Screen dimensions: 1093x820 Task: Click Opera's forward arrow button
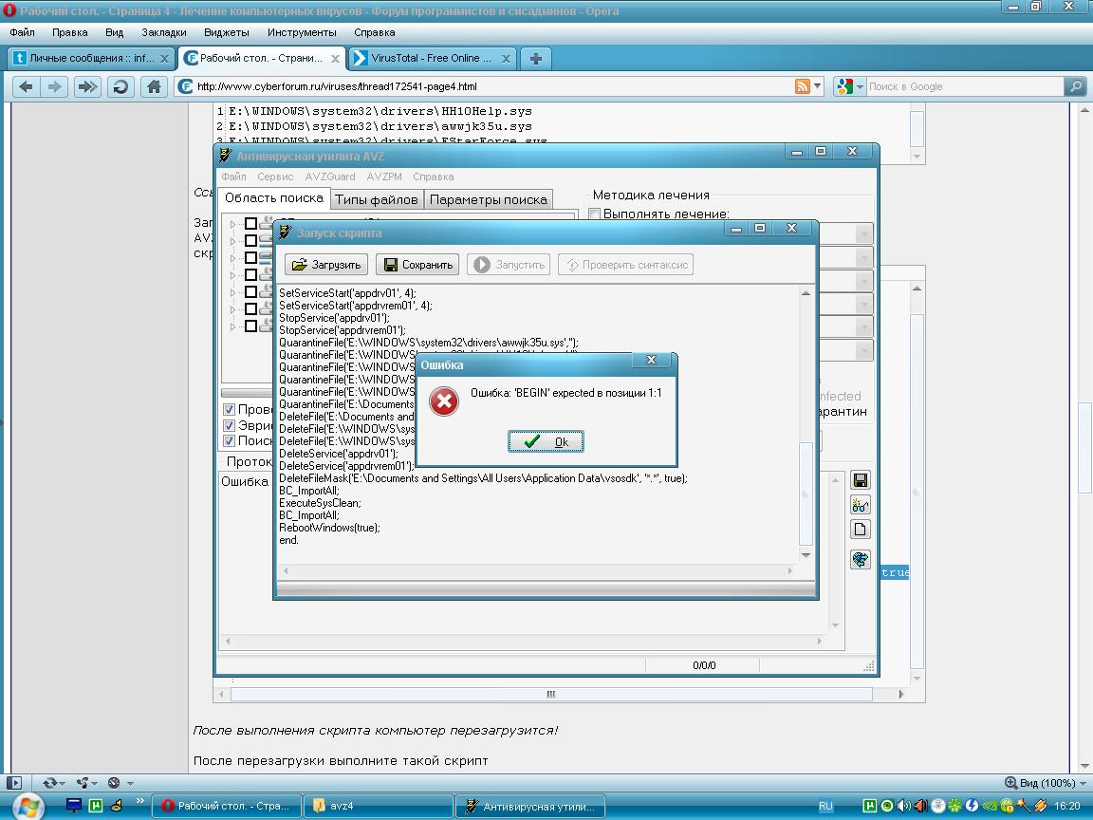point(54,86)
